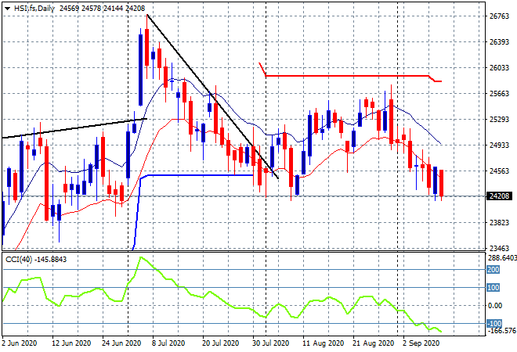Select the CCI(40) -145.8843 indicator label

click(36, 260)
